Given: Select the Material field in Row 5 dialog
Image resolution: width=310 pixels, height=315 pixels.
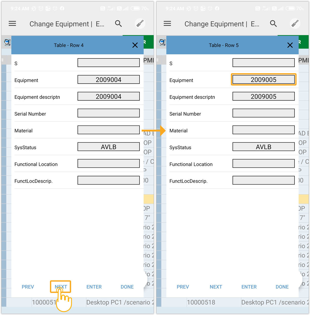Looking at the screenshot, I should coord(263,130).
